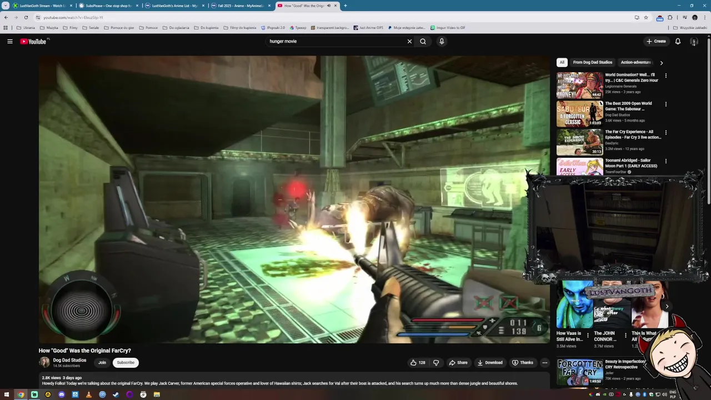Start voice search with the microphone icon
Viewport: 711px width, 400px height.
pos(442,41)
